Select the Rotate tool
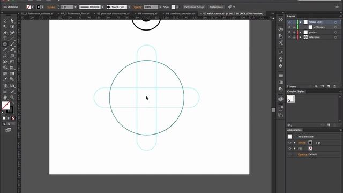This screenshot has height=193, width=343. pyautogui.click(x=5, y=56)
